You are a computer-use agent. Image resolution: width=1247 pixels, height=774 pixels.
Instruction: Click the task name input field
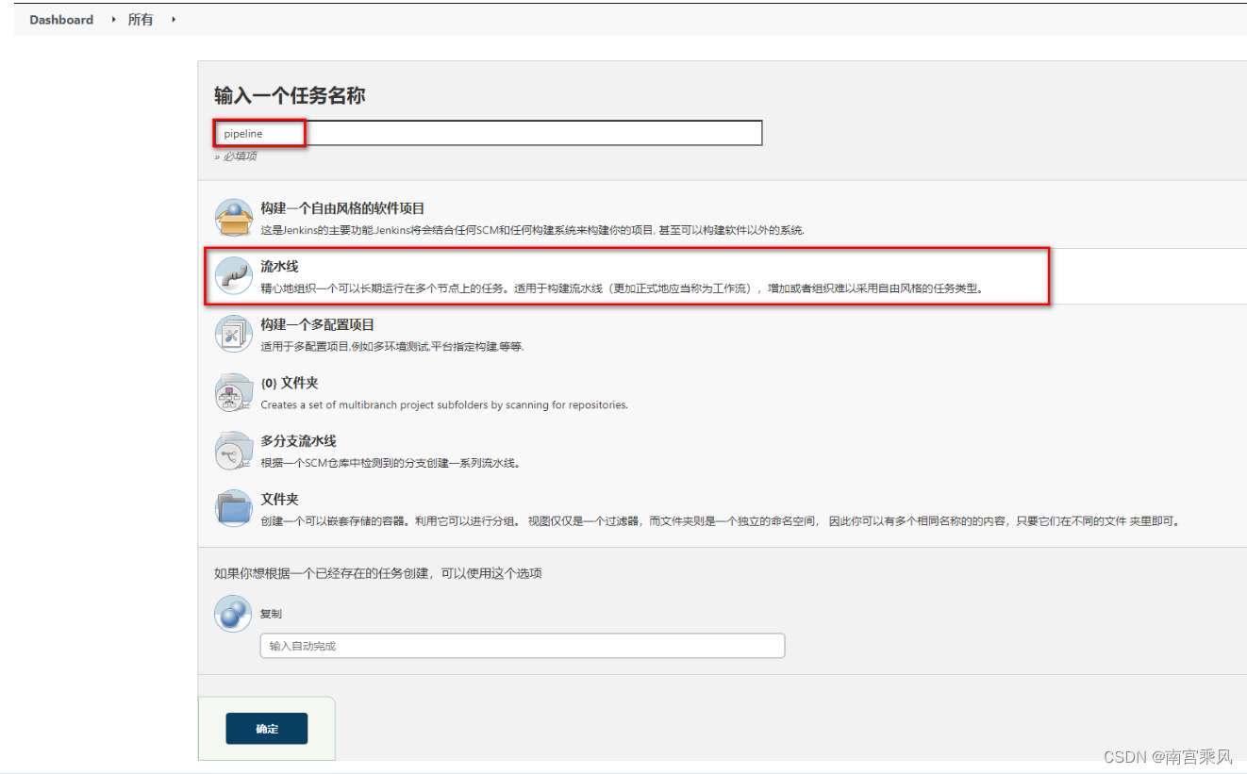point(488,133)
